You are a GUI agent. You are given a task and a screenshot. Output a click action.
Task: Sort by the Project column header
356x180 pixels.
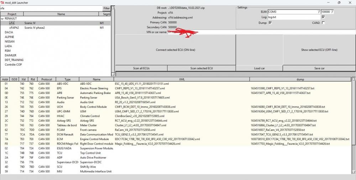(x=12, y=14)
